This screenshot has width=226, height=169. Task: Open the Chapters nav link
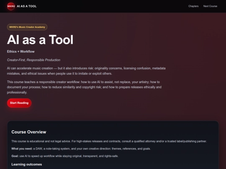coord(193,6)
